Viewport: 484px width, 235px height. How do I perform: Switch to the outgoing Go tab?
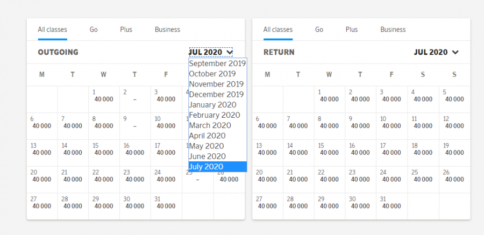pyautogui.click(x=94, y=30)
